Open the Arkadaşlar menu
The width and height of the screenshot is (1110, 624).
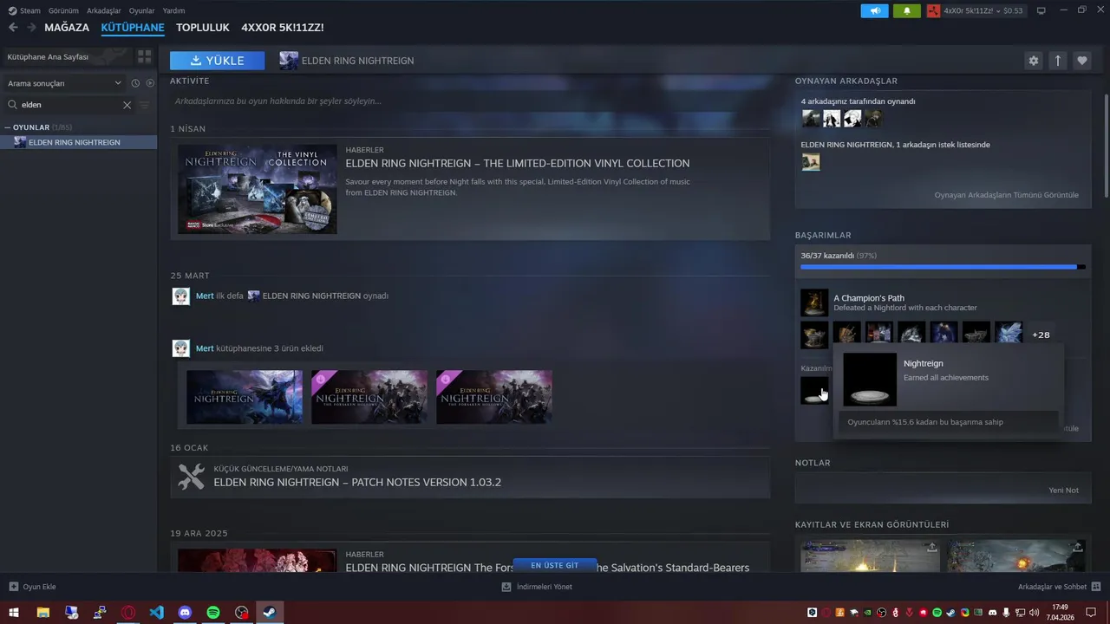click(104, 10)
